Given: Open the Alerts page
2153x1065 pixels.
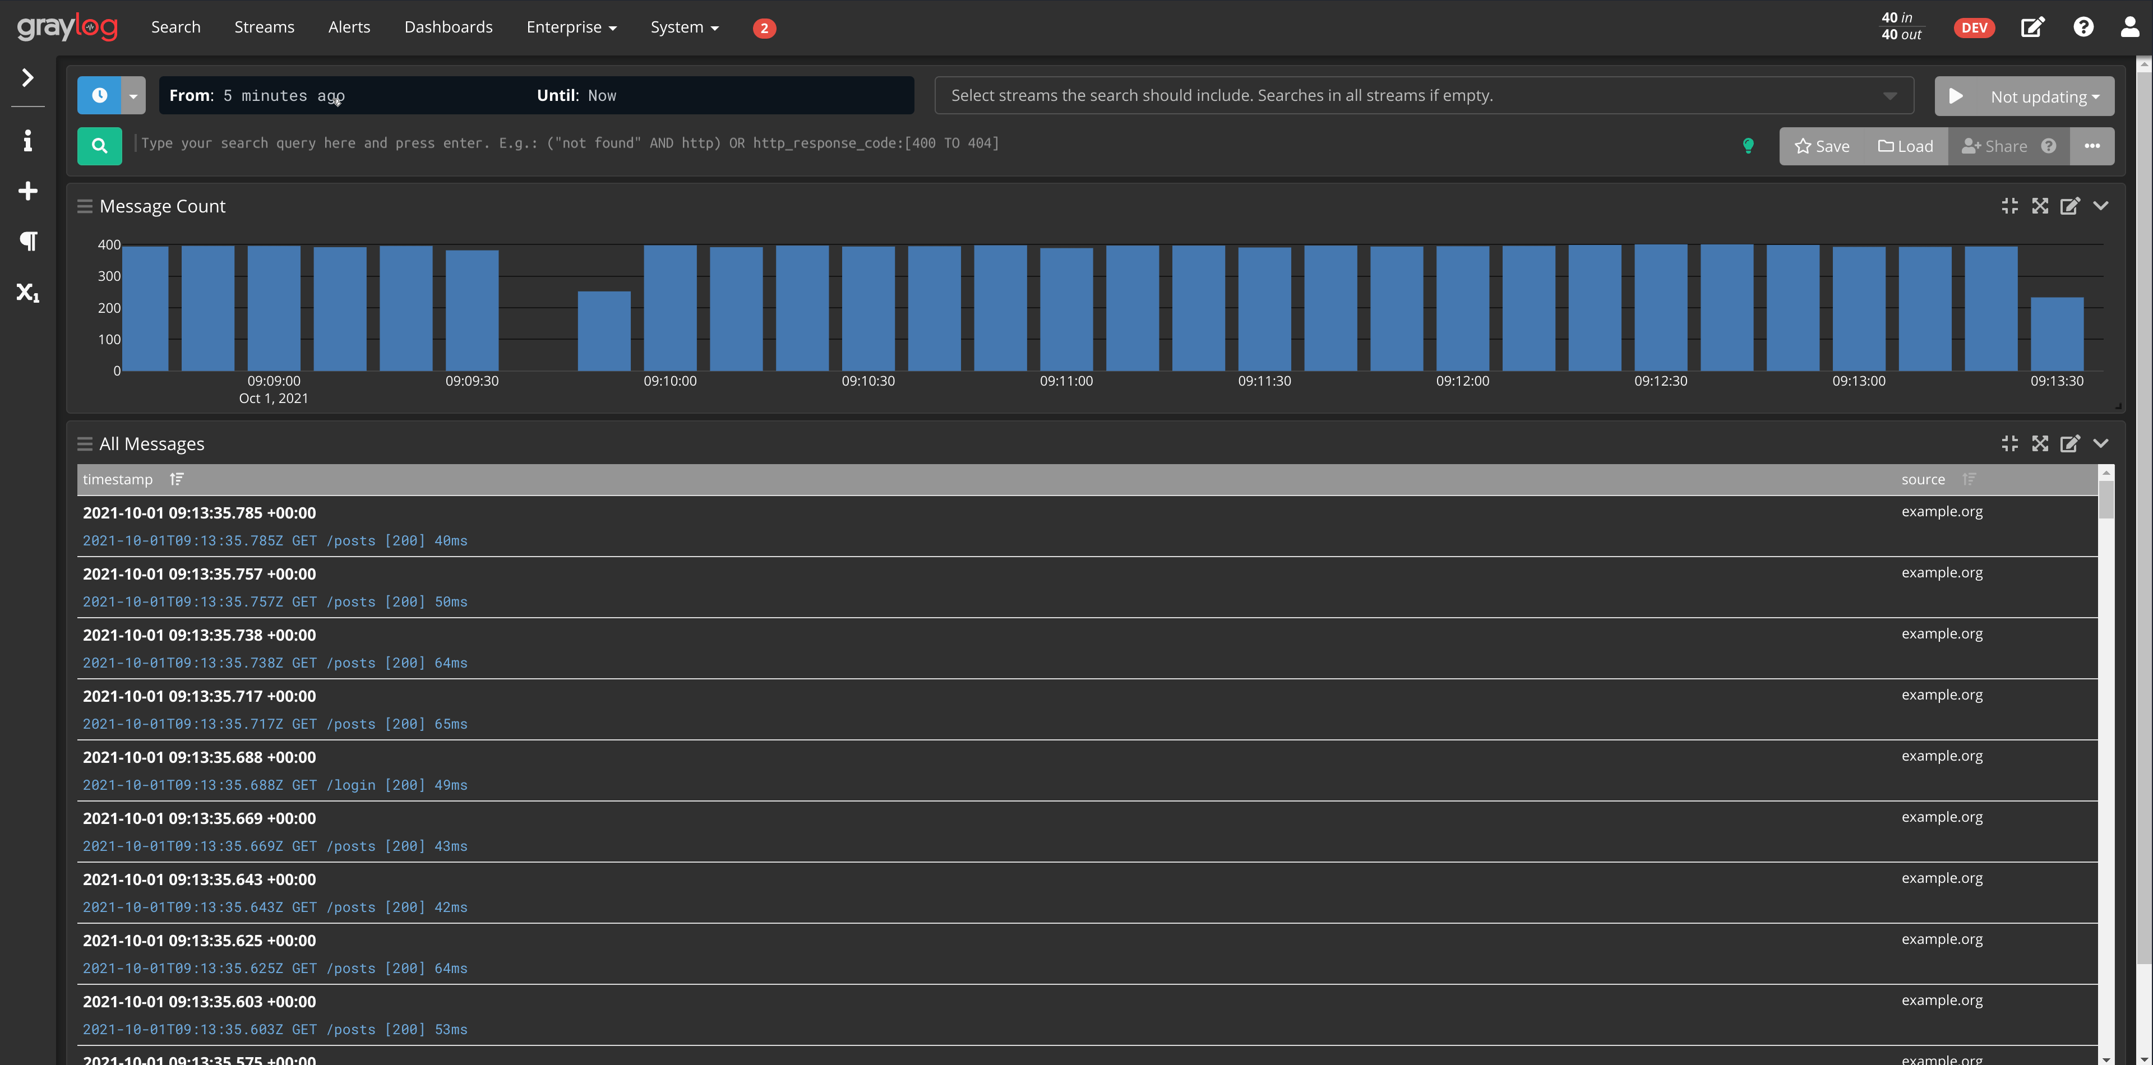Looking at the screenshot, I should [349, 27].
